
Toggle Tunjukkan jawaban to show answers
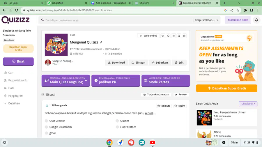click(156, 94)
